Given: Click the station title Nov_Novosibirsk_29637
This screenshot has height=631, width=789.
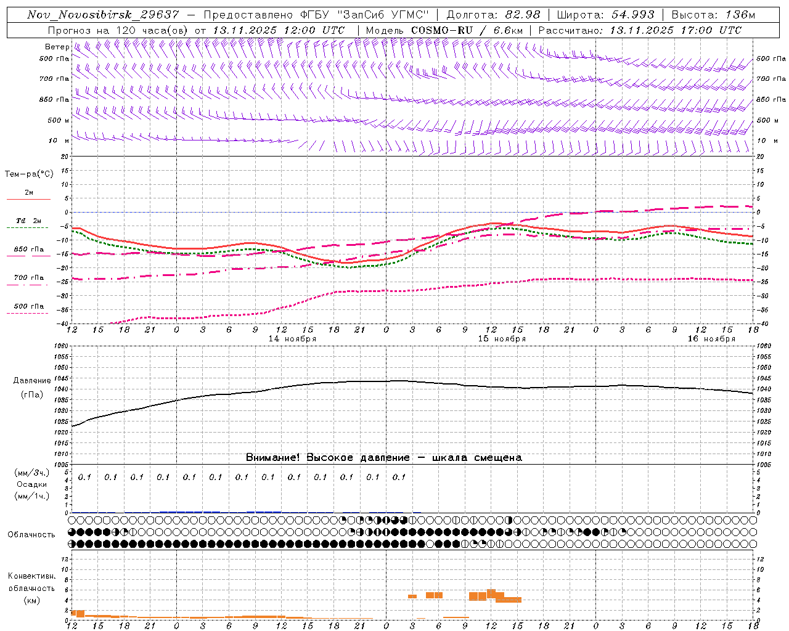Looking at the screenshot, I should coord(104,15).
